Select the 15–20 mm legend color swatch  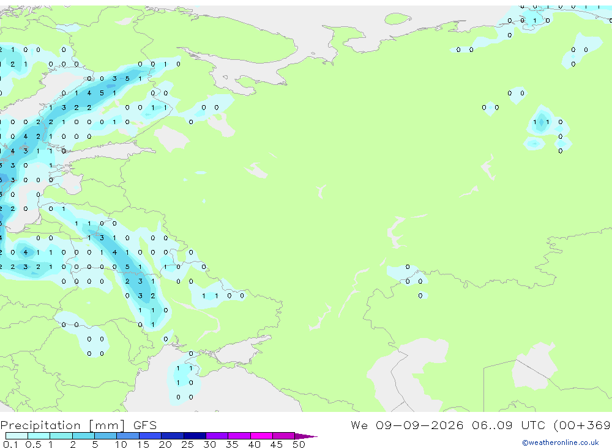150,436
